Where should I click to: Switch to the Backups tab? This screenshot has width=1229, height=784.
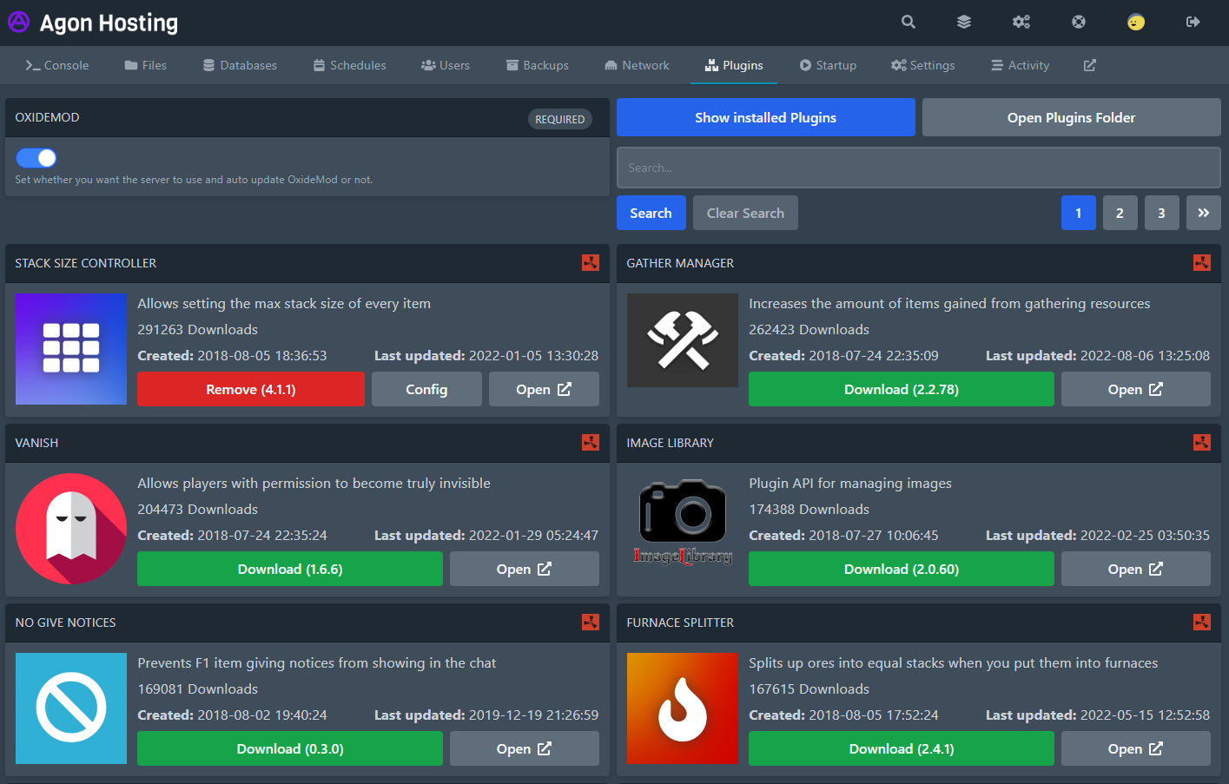pos(538,65)
